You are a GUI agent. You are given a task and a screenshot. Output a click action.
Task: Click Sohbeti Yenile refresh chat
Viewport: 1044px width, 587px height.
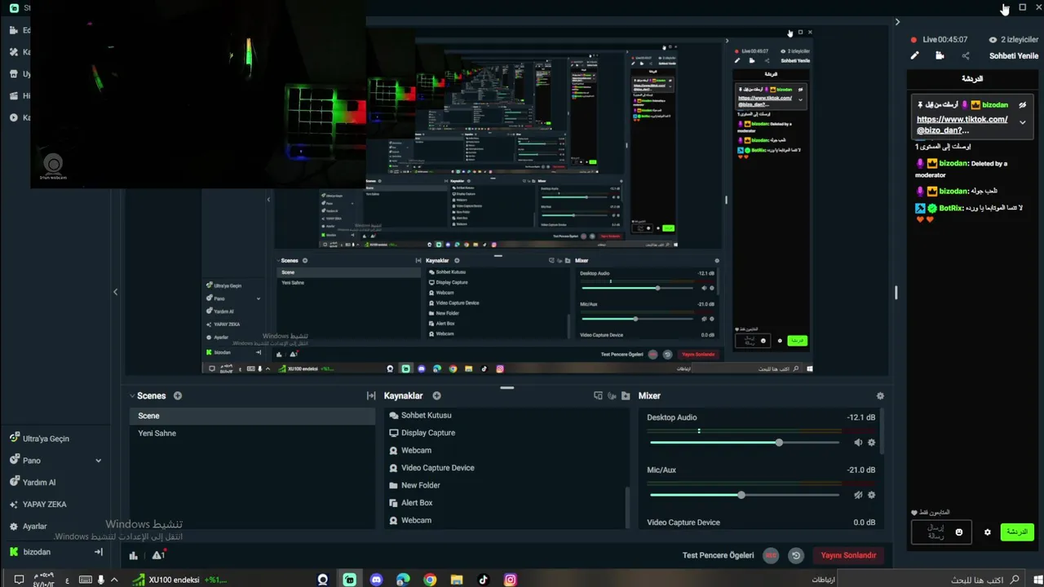click(1014, 56)
